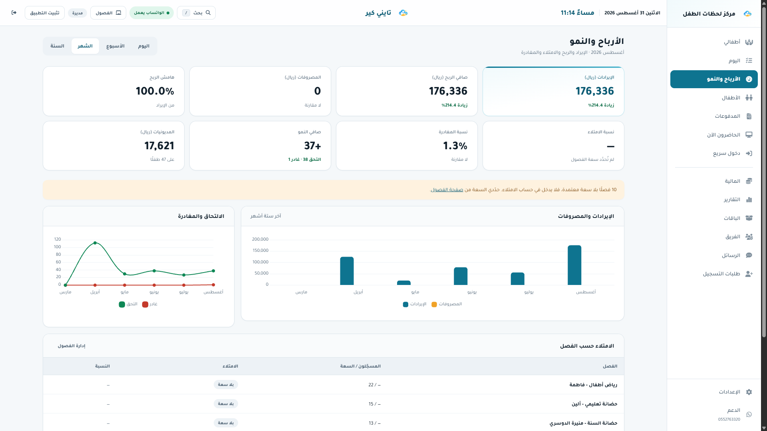Click the المصروفات (ريال) card
The image size is (767, 431).
pos(260,91)
